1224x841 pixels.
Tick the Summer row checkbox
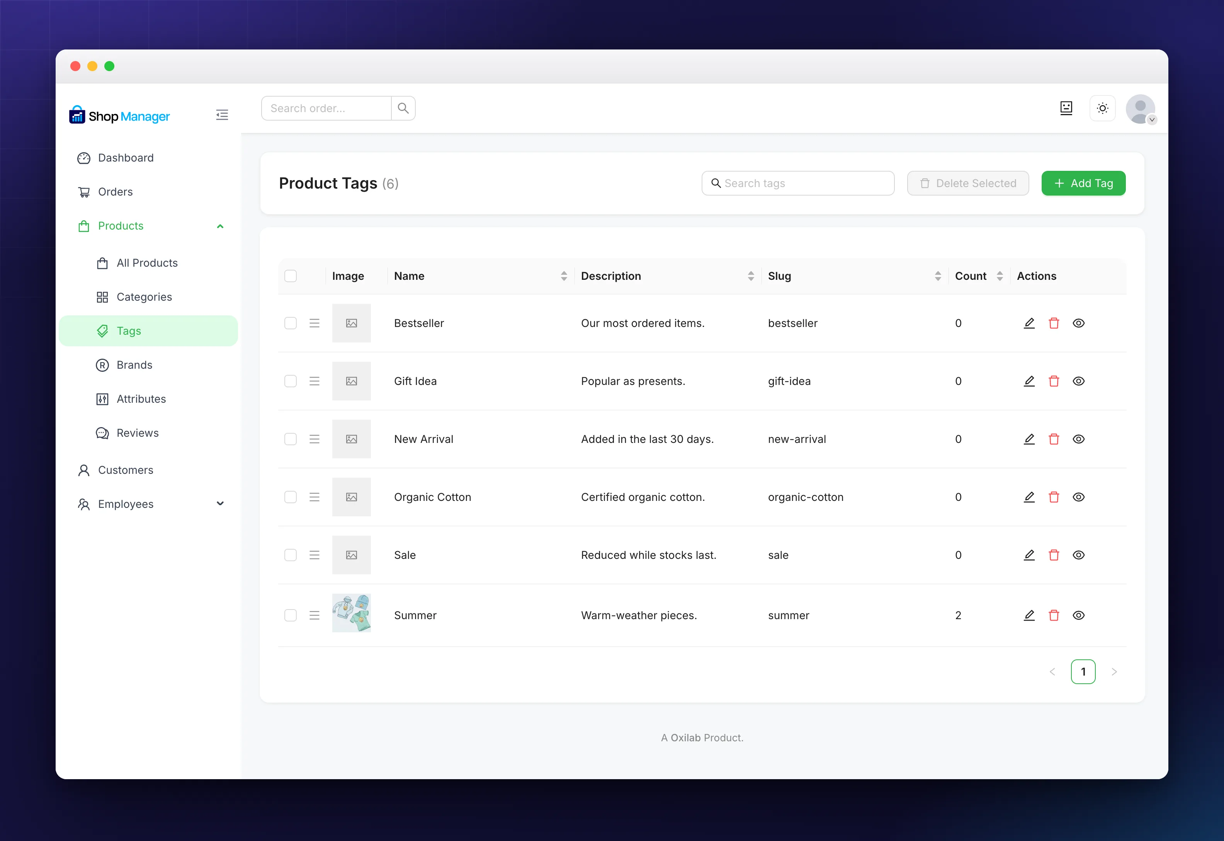[291, 615]
